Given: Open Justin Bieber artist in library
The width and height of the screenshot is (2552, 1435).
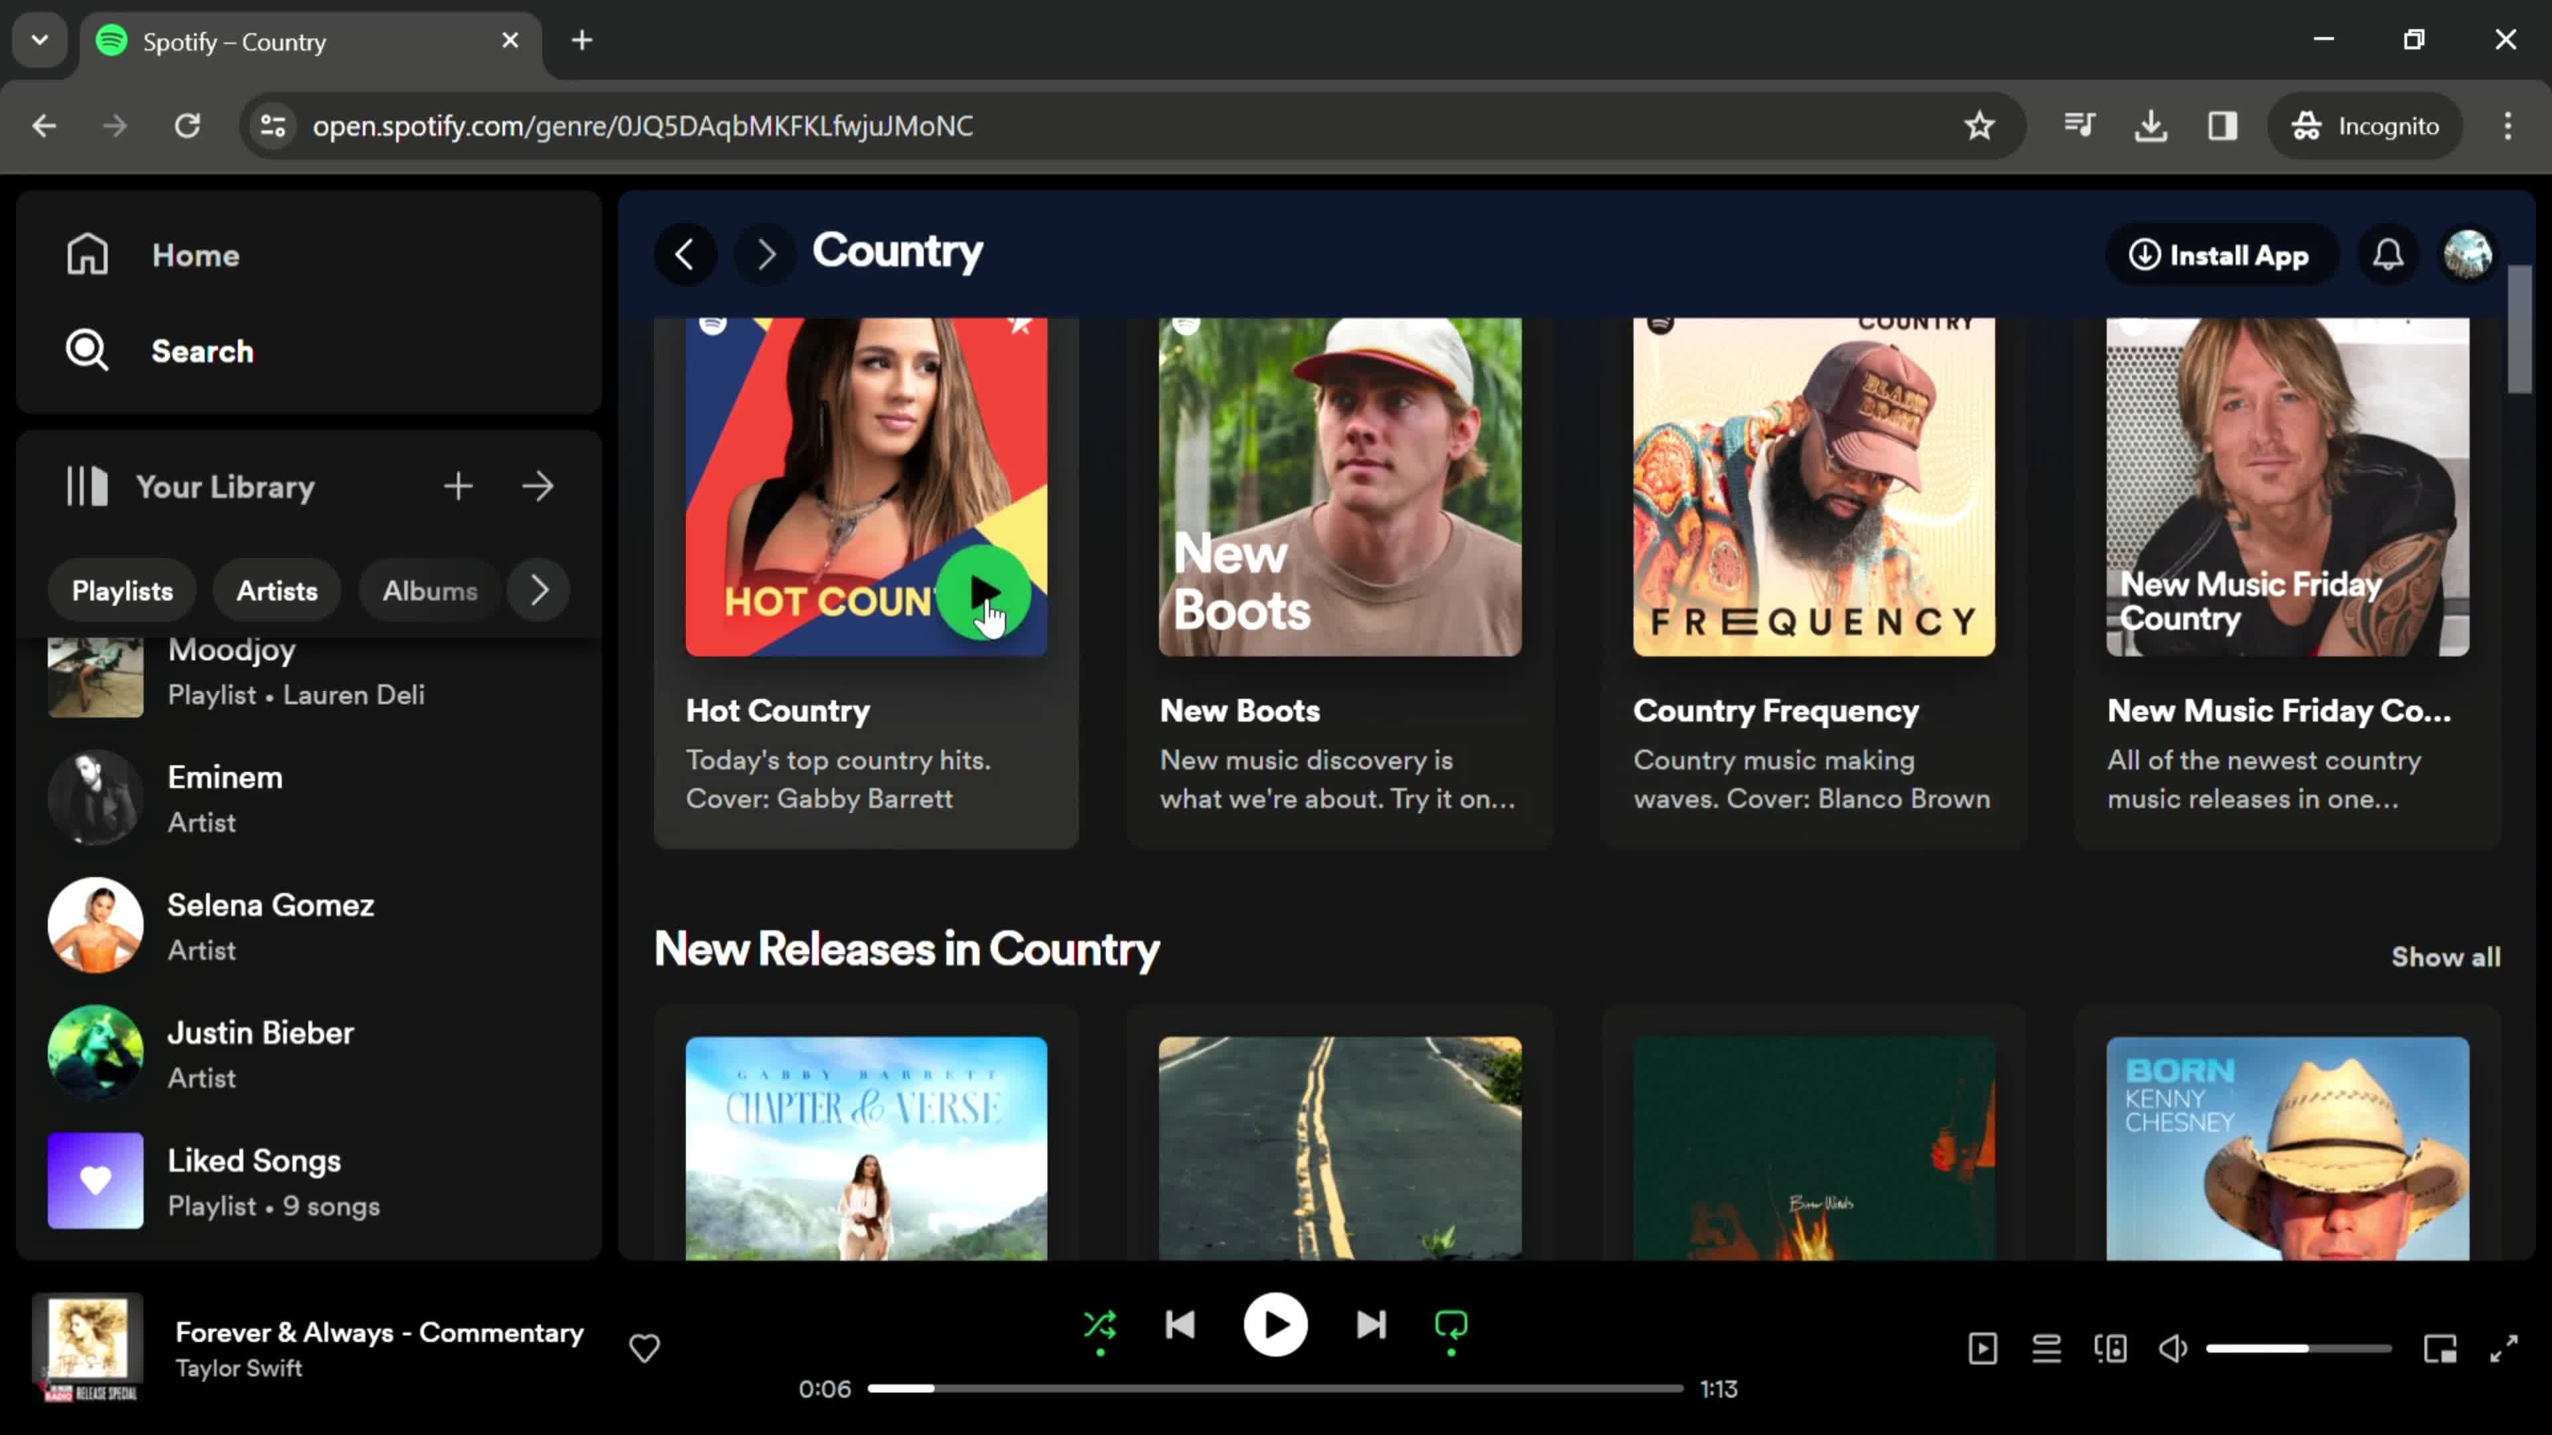Looking at the screenshot, I should pyautogui.click(x=309, y=1053).
